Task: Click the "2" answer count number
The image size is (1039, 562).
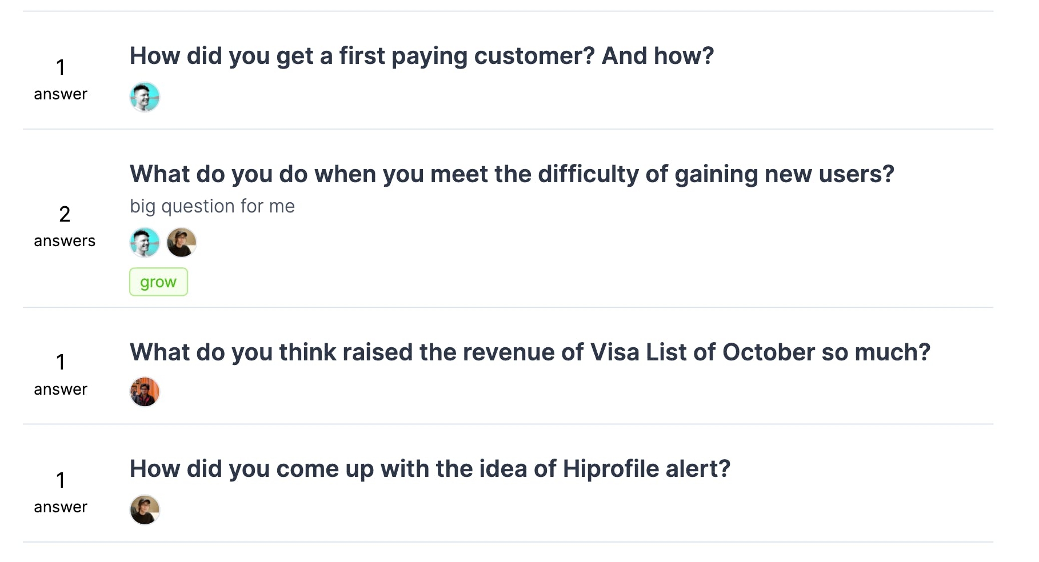Action: coord(65,214)
